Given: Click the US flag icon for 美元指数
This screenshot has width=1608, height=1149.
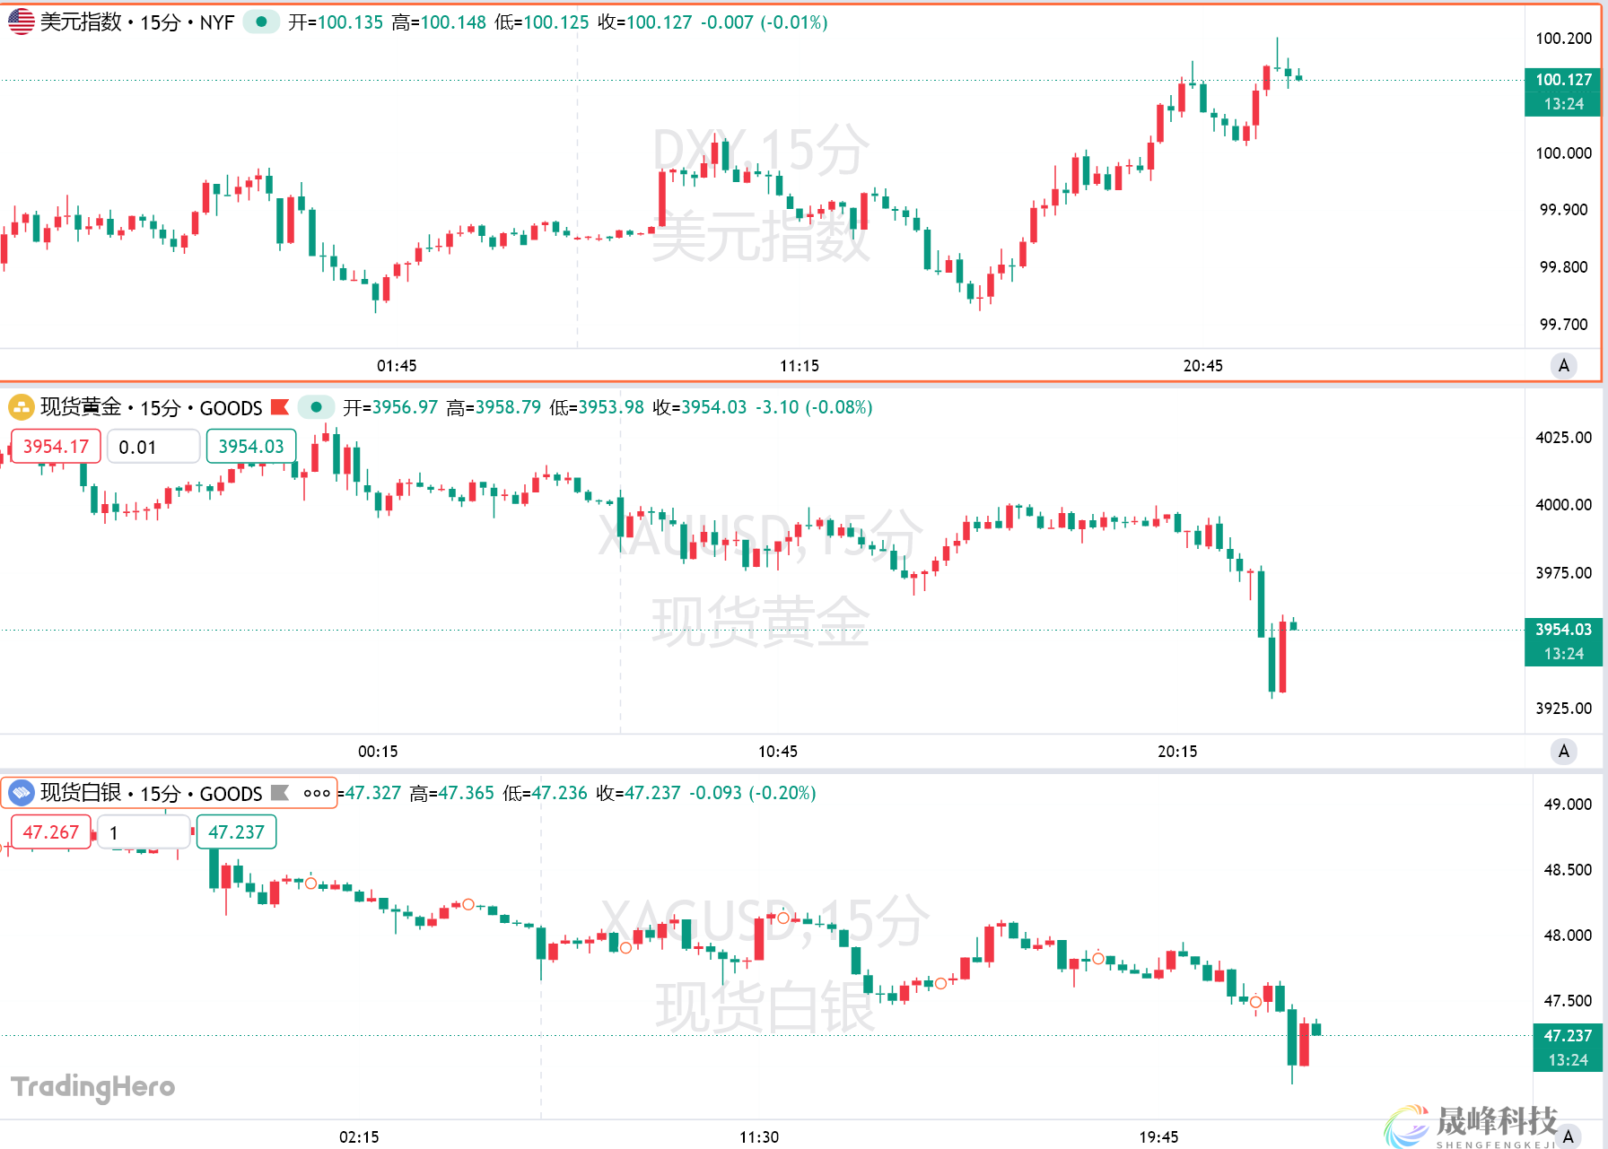Looking at the screenshot, I should point(21,22).
